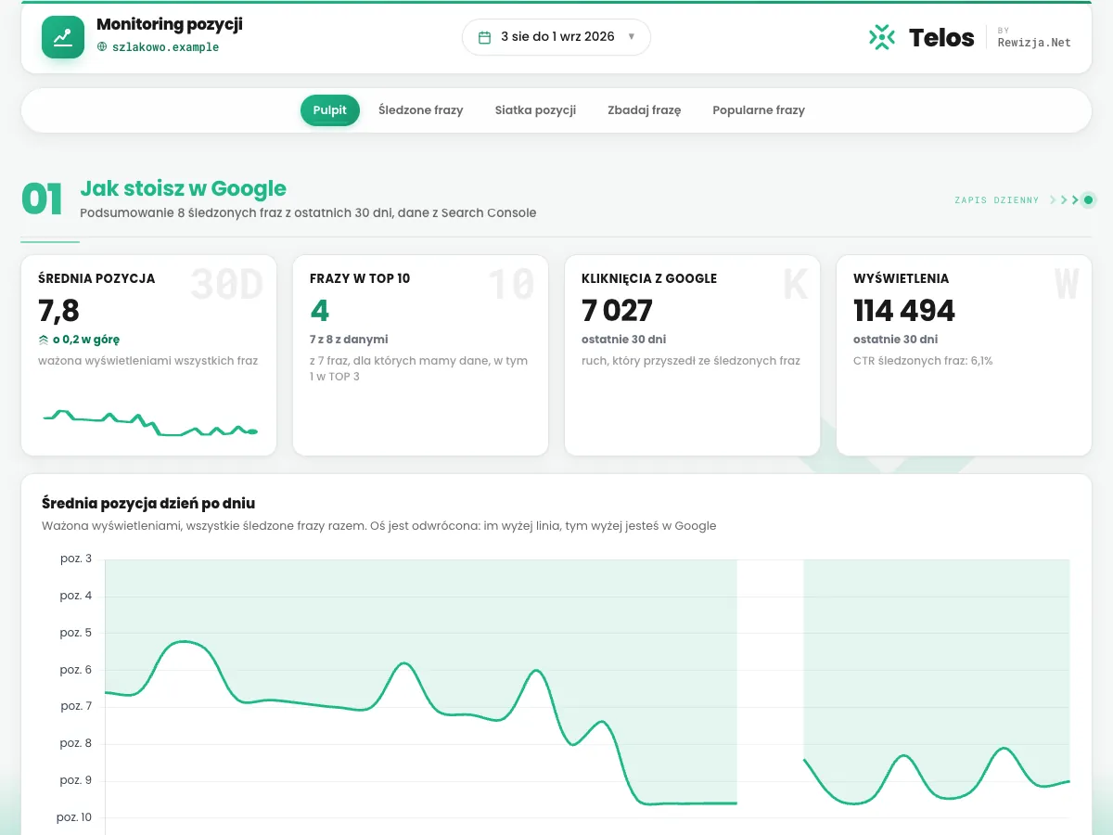Click the double up-arrow trend icon

pos(44,340)
